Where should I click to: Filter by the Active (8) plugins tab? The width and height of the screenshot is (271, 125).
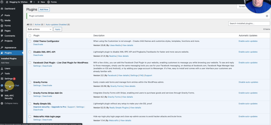(x=39, y=24)
